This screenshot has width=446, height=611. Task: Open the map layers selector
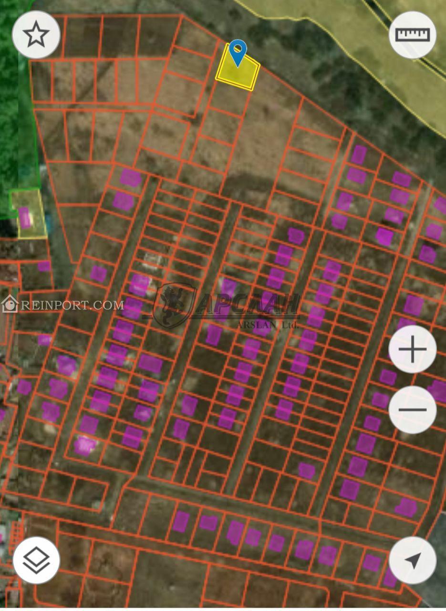(36, 560)
